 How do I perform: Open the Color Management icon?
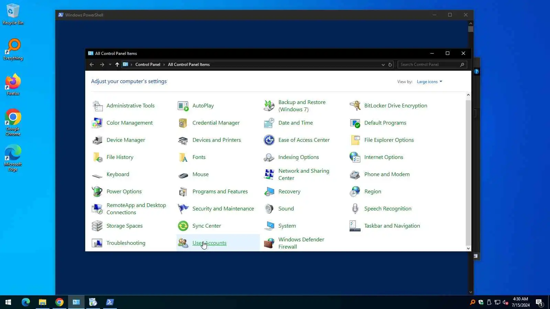pyautogui.click(x=97, y=123)
